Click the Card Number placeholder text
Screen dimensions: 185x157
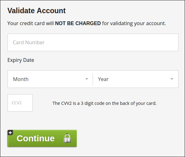tap(29, 42)
